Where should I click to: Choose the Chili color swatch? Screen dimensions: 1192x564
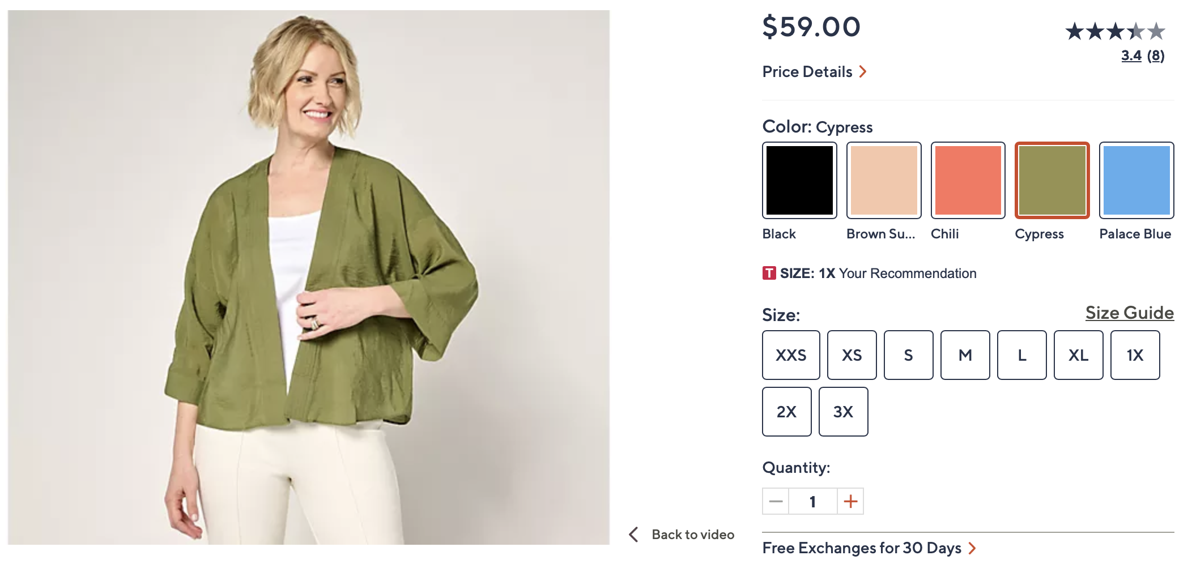[968, 180]
